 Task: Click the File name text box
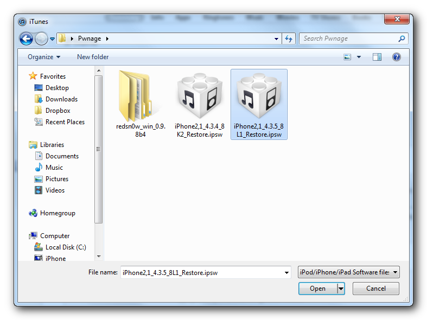coord(201,273)
